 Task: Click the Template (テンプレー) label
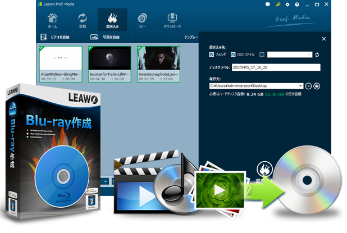coord(191,37)
